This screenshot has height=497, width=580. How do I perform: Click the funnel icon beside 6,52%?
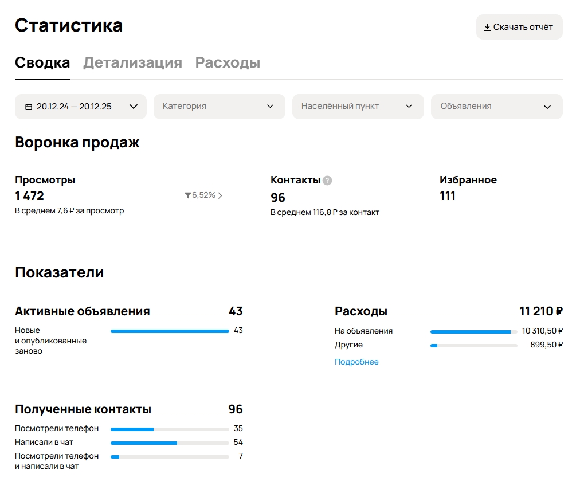pos(187,195)
